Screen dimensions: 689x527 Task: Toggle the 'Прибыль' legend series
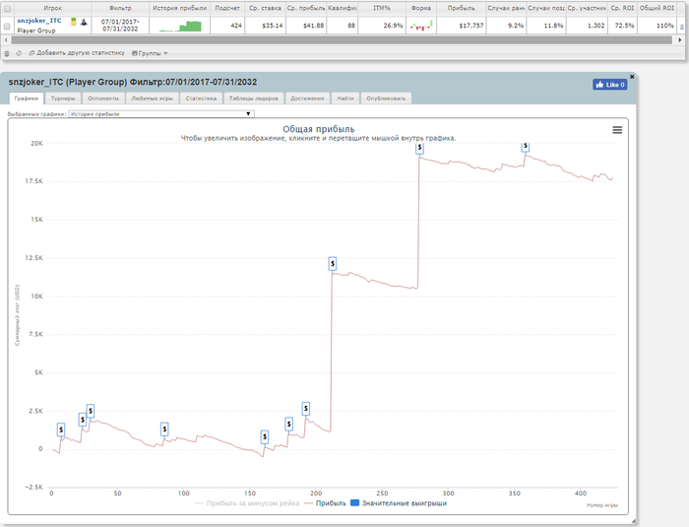[325, 503]
